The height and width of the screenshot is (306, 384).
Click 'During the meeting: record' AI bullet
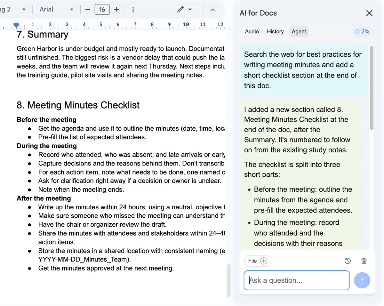pyautogui.click(x=298, y=233)
